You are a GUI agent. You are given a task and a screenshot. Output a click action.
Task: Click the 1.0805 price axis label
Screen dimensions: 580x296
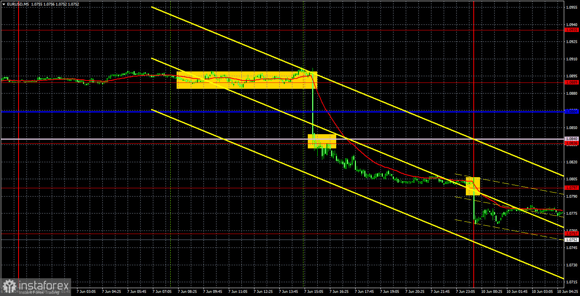point(572,179)
